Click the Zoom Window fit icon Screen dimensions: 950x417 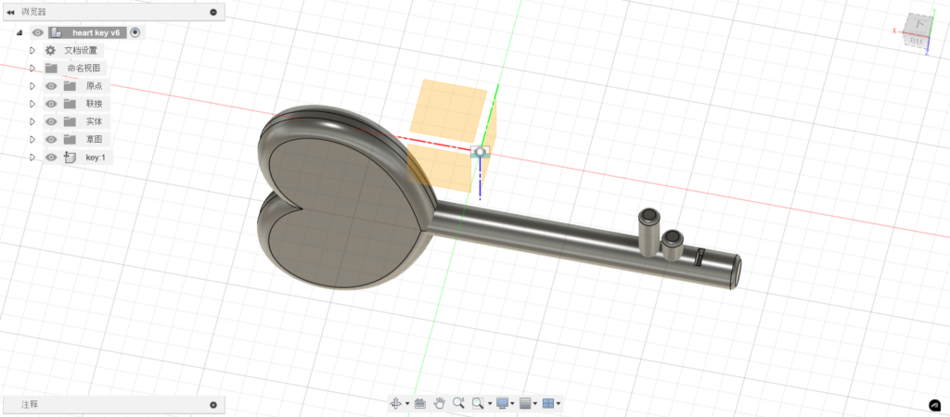(x=478, y=403)
